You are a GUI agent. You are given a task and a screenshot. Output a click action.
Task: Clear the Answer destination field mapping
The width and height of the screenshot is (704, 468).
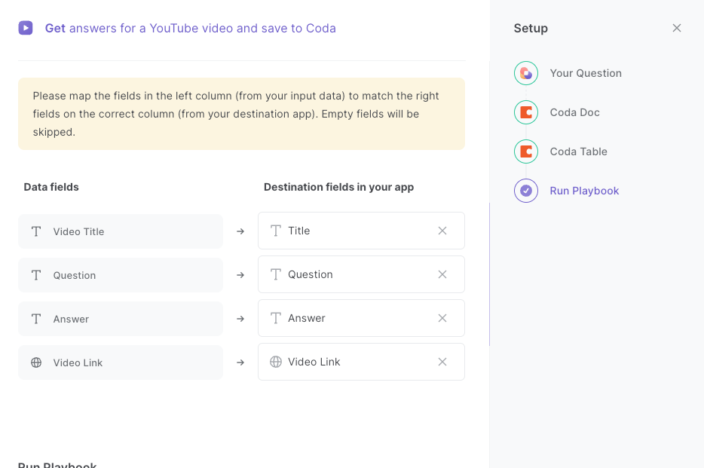[x=442, y=318]
